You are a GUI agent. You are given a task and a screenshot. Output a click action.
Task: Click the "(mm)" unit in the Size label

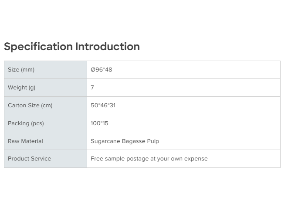[x=27, y=70]
